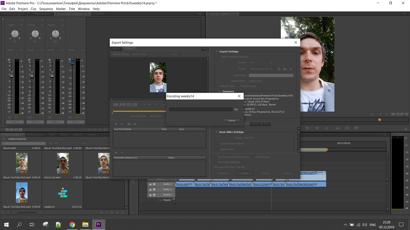Open the Effects panel tab
The width and height of the screenshot is (410, 230).
coord(64,135)
